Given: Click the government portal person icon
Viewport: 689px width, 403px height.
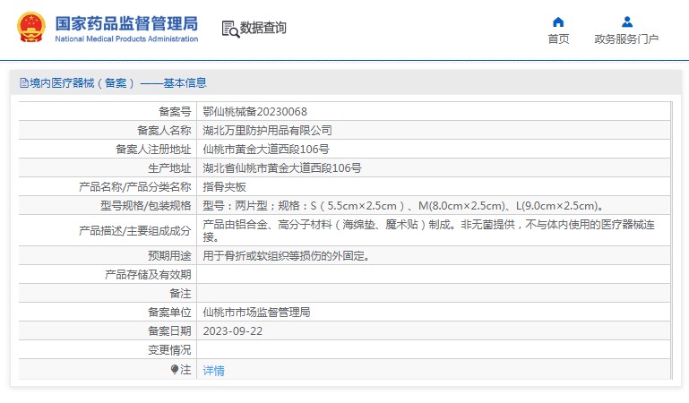Looking at the screenshot, I should click(627, 21).
